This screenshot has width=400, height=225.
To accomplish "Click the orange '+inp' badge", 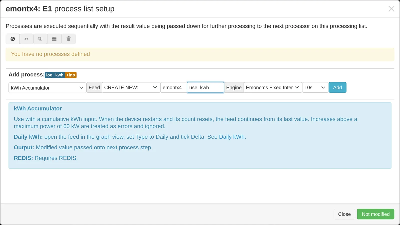I will click(71, 75).
